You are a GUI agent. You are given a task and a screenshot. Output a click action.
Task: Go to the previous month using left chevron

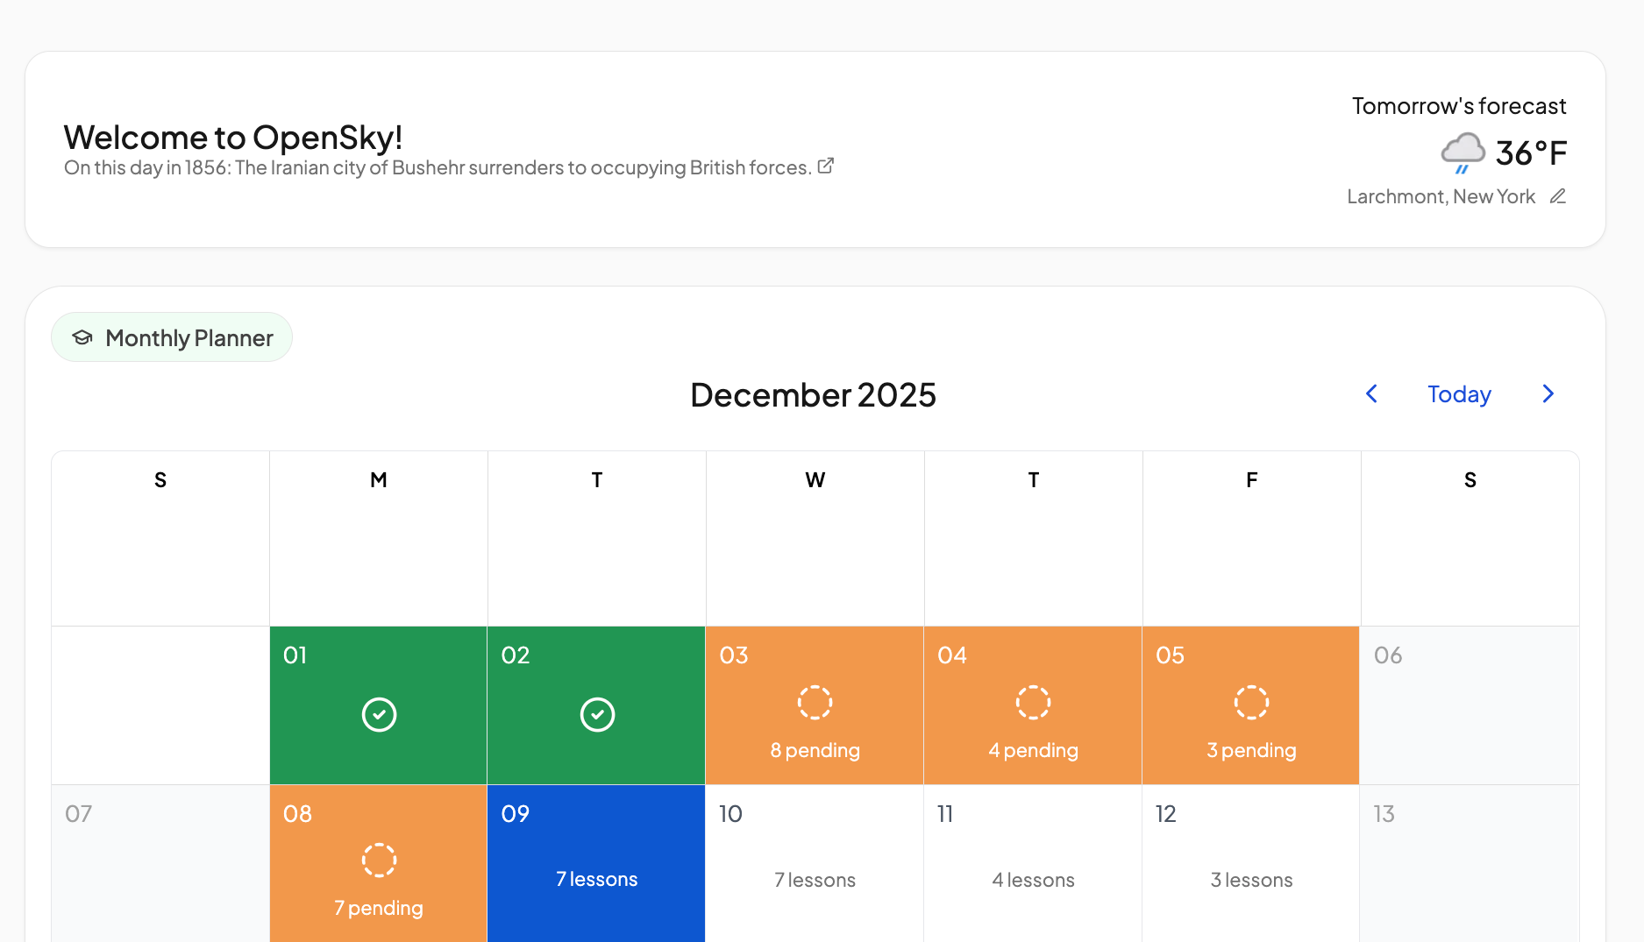pos(1372,394)
